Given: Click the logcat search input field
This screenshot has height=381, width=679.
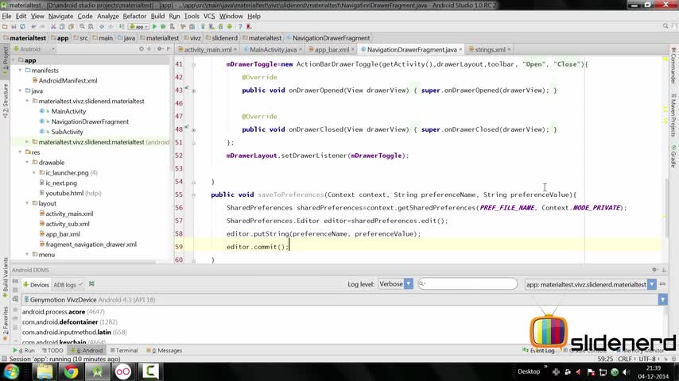Looking at the screenshot, I should point(468,283).
